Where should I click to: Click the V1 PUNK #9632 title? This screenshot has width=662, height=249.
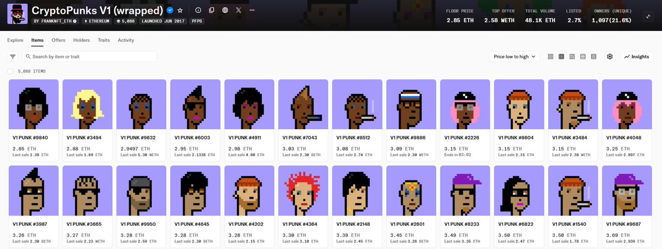138,137
